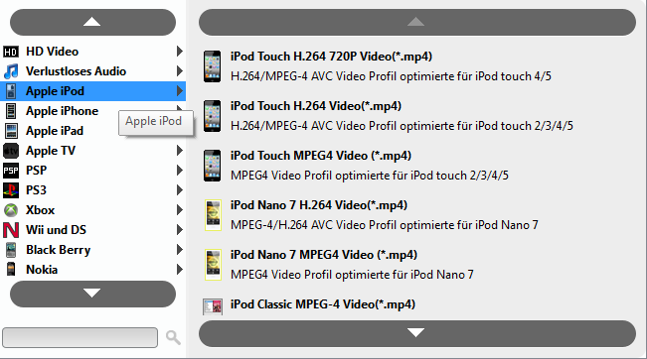Click profile list scroll-down button
The width and height of the screenshot is (647, 359).
click(417, 333)
